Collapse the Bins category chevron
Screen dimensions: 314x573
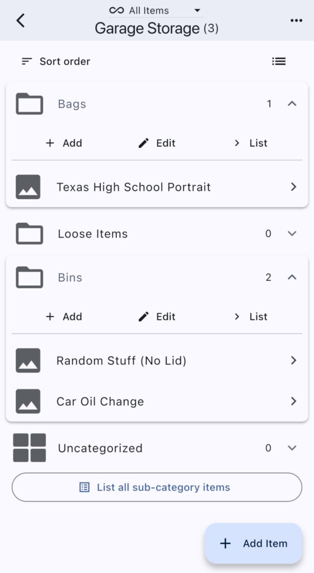pos(292,278)
